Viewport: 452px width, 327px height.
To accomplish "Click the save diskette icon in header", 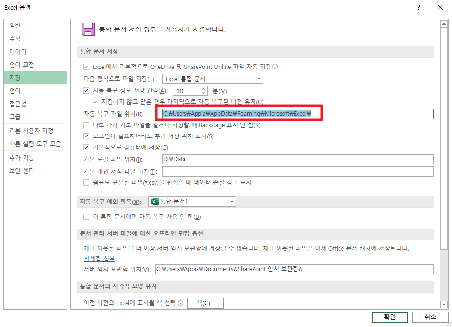I will [x=88, y=29].
